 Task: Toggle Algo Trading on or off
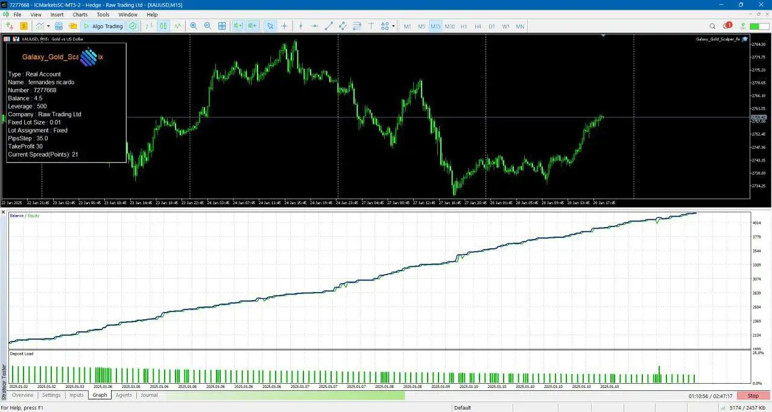pos(103,26)
